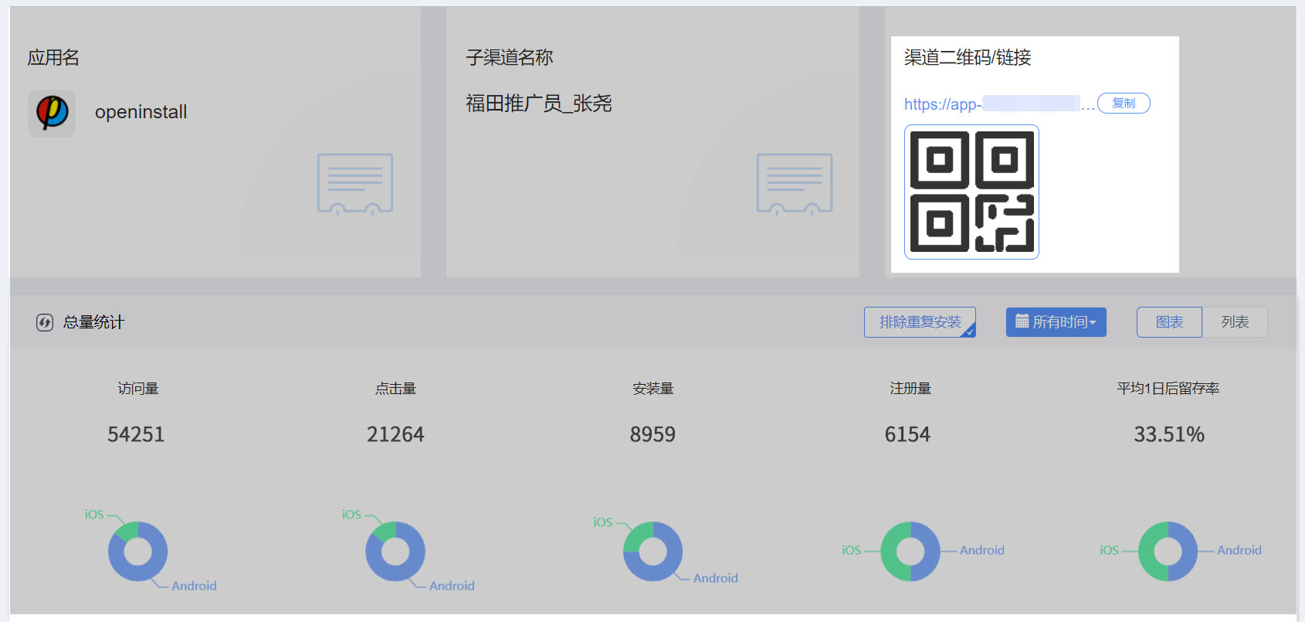Click the 注册量 metric label
The image size is (1305, 622).
tap(910, 389)
